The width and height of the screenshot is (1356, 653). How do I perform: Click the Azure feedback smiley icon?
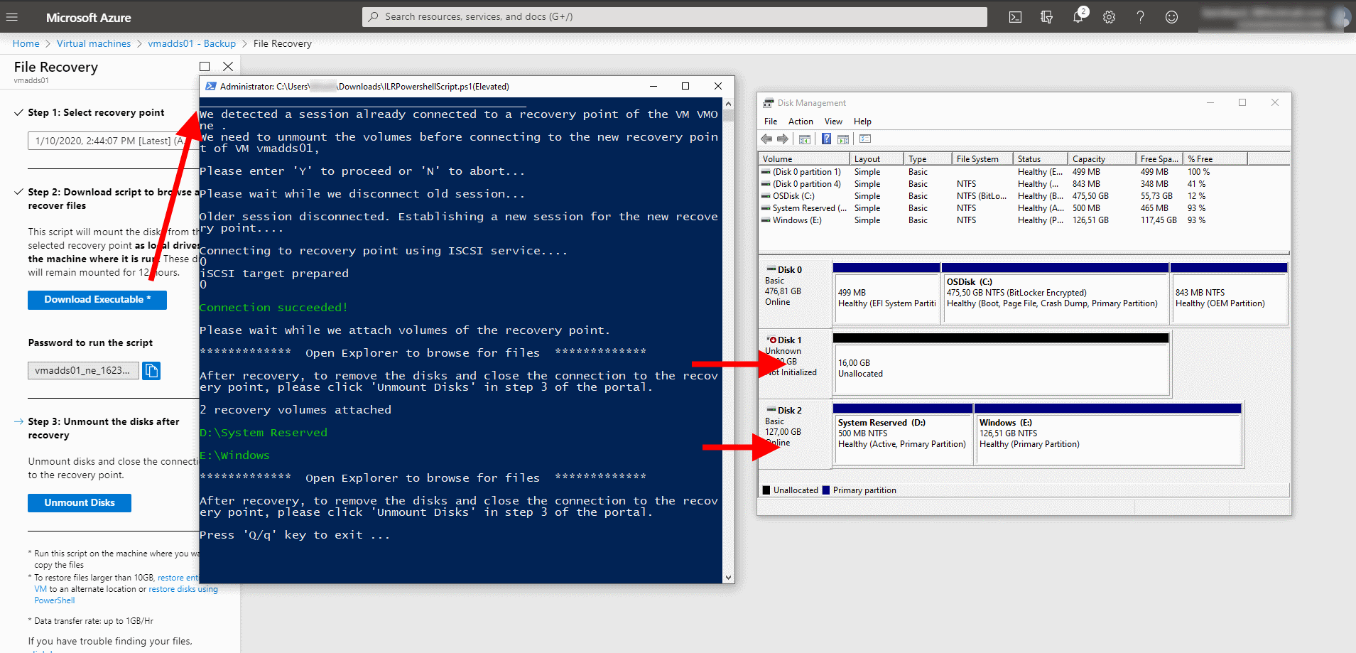coord(1171,17)
